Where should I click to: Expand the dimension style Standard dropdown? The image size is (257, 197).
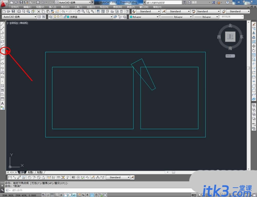pos(189,11)
